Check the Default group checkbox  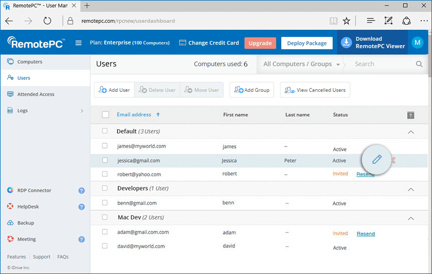click(105, 131)
